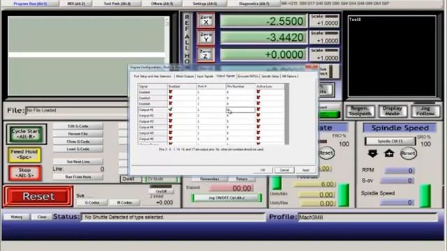447x251 pixels.
Task: Toggle Enabled for the Output #5 row
Action: [170, 132]
